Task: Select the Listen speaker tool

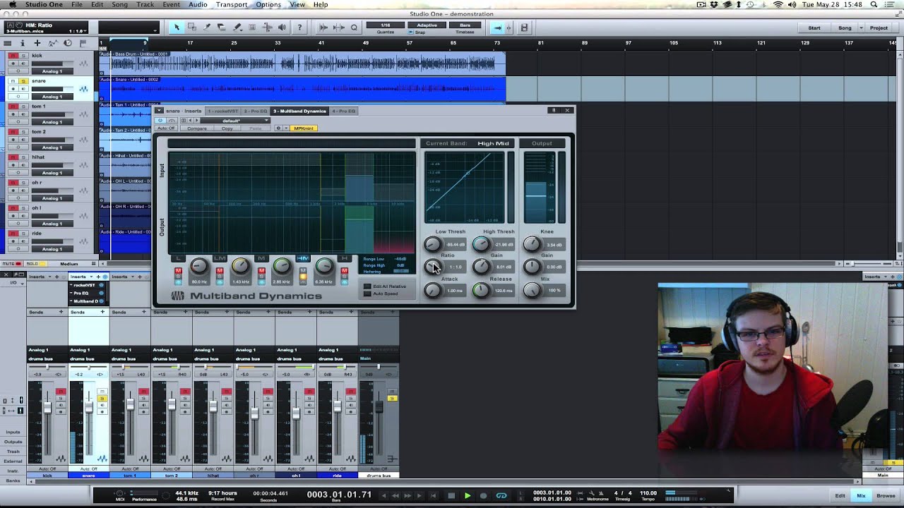Action: pos(282,28)
